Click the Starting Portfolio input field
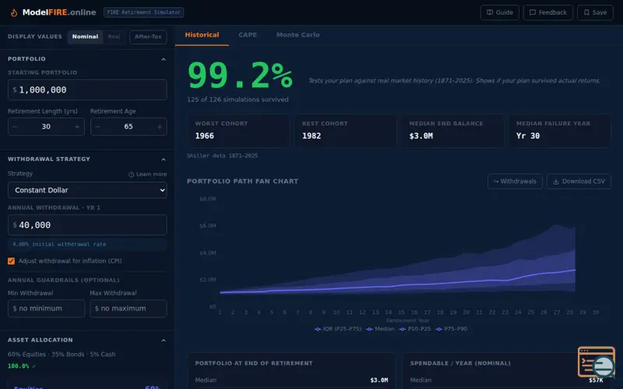The height and width of the screenshot is (389, 623). coord(87,89)
